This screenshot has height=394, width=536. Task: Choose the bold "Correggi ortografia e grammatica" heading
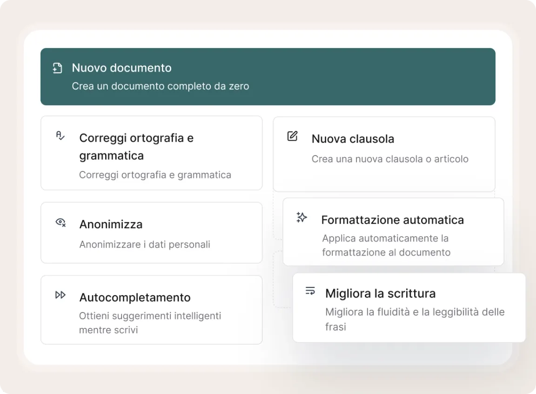(x=136, y=147)
